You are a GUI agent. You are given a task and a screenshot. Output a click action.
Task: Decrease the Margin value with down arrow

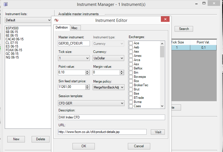click(122, 74)
